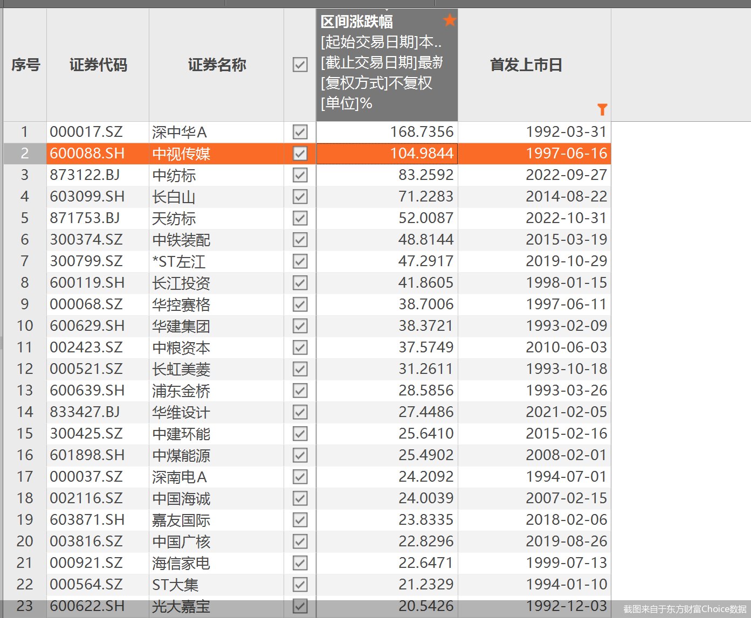Select the value 168.7356
Screen dimensions: 751x618
(x=422, y=132)
